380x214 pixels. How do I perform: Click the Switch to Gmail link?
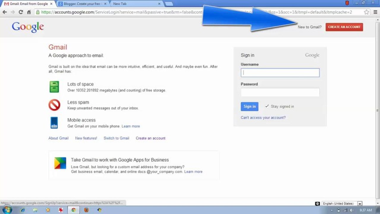coord(116,138)
